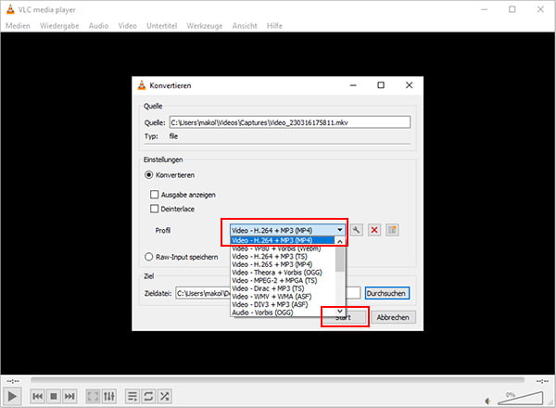Select the Konvertieren radio button

click(149, 175)
